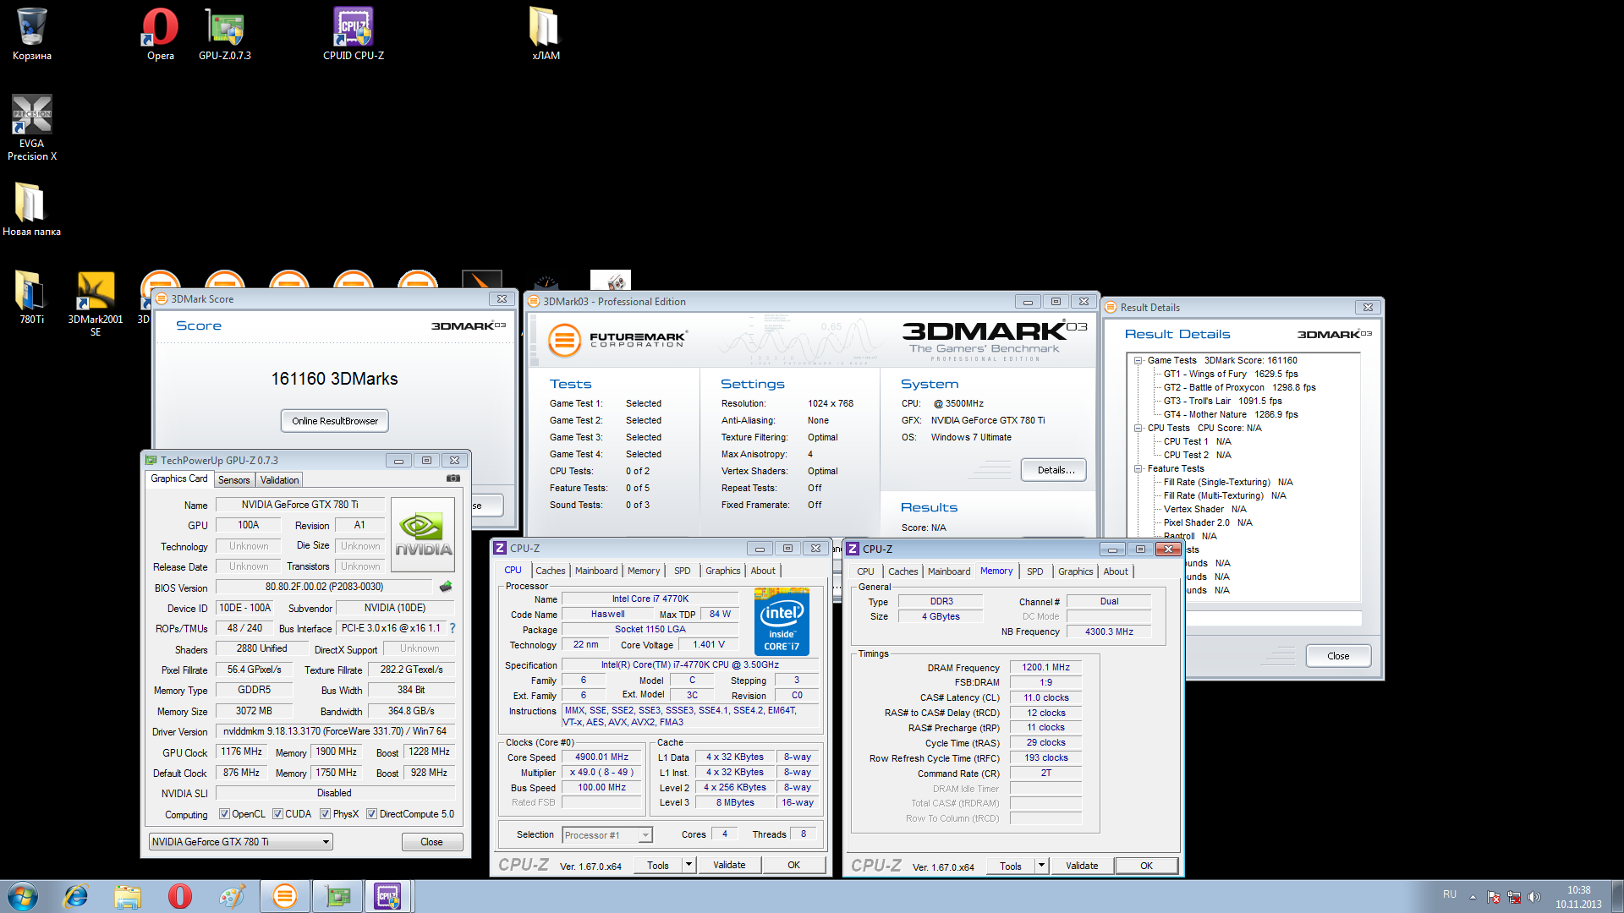Open Paint from the taskbar

pyautogui.click(x=232, y=896)
